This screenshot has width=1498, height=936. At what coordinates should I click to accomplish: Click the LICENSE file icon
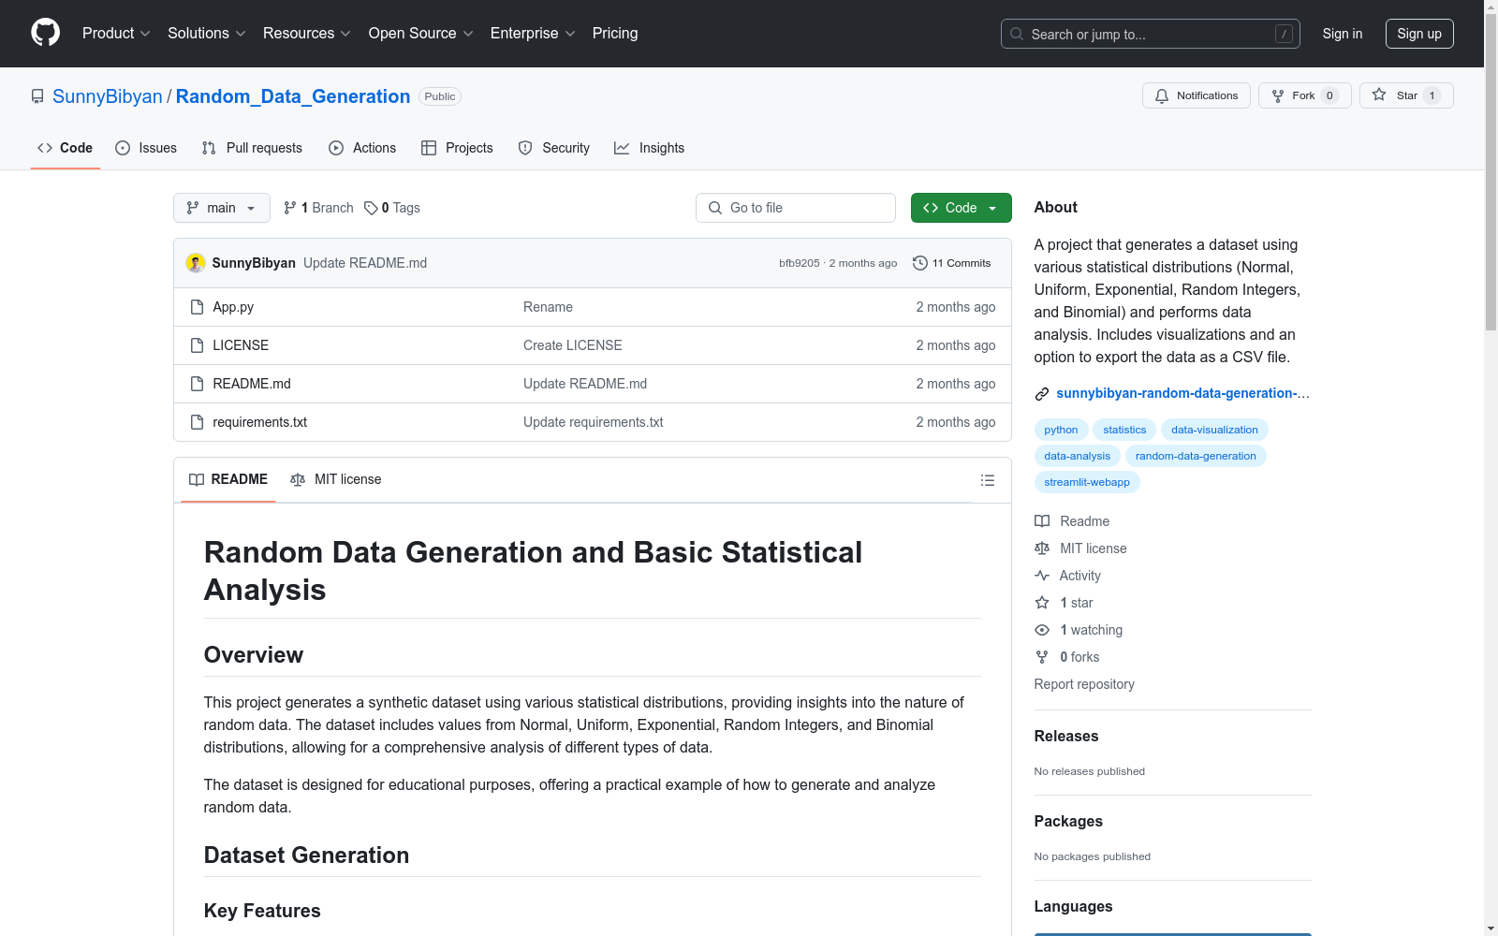[197, 345]
